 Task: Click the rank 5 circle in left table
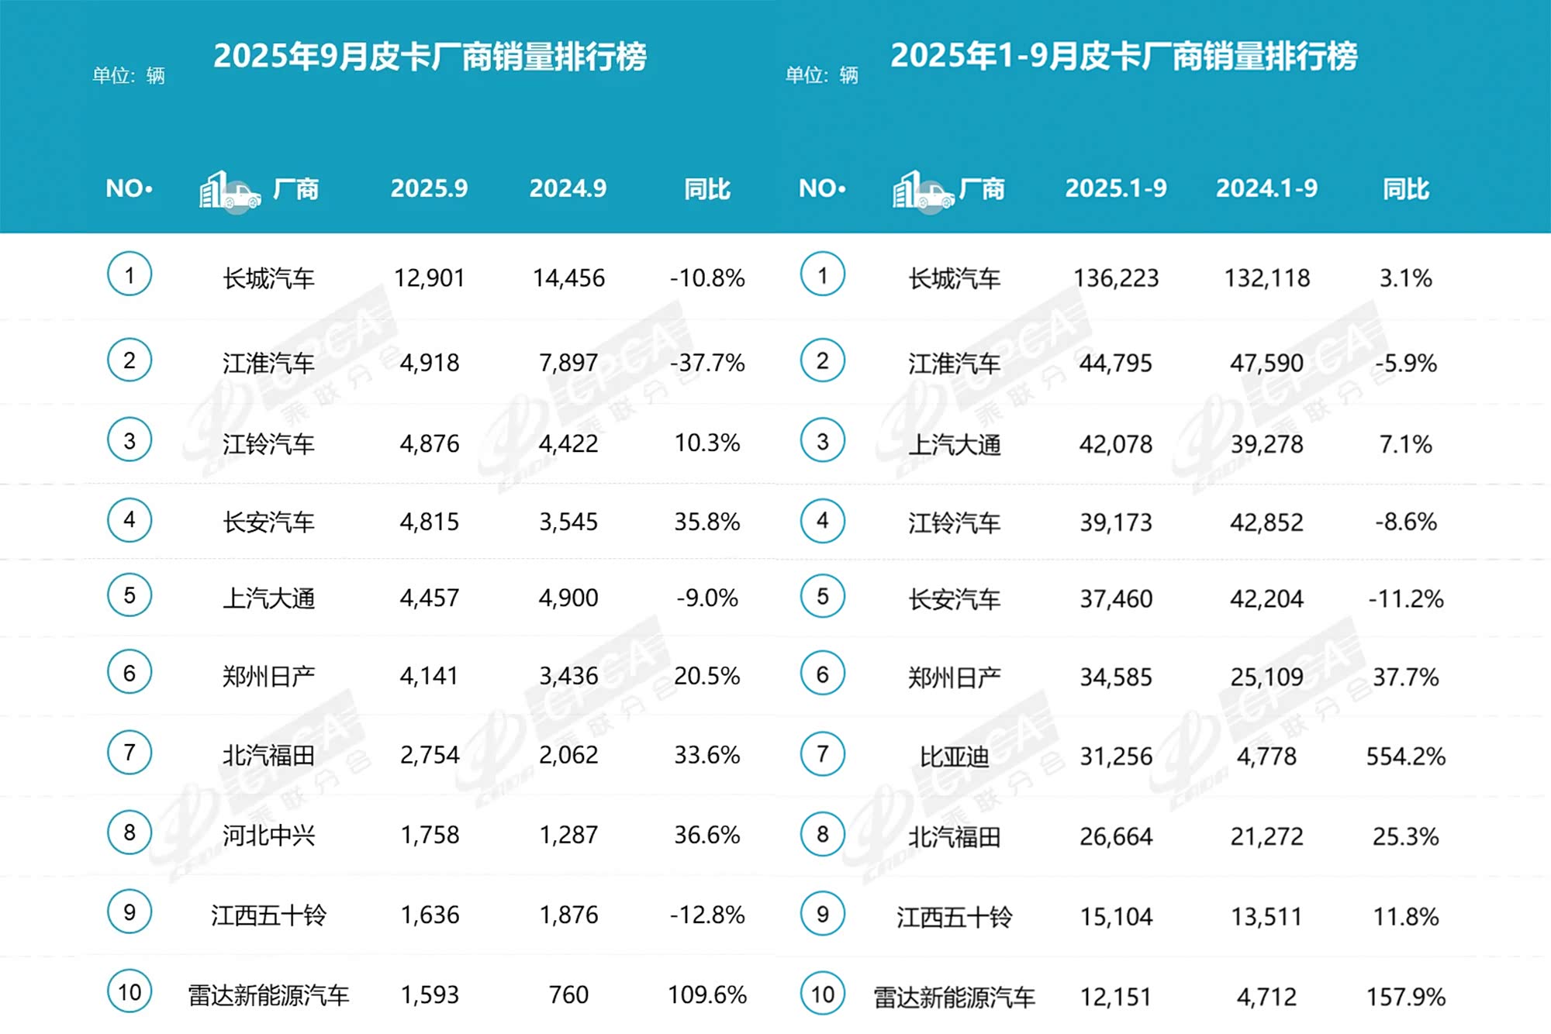[x=130, y=595]
